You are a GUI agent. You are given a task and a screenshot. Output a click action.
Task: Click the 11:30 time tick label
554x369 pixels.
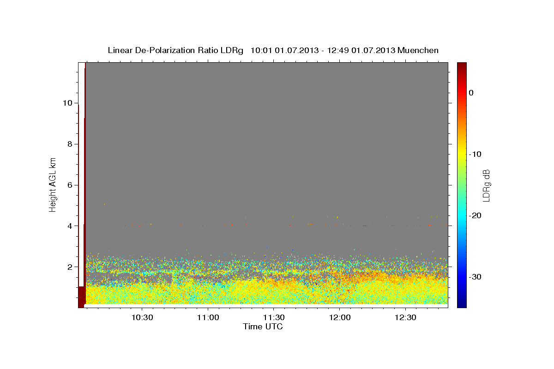[x=274, y=318]
